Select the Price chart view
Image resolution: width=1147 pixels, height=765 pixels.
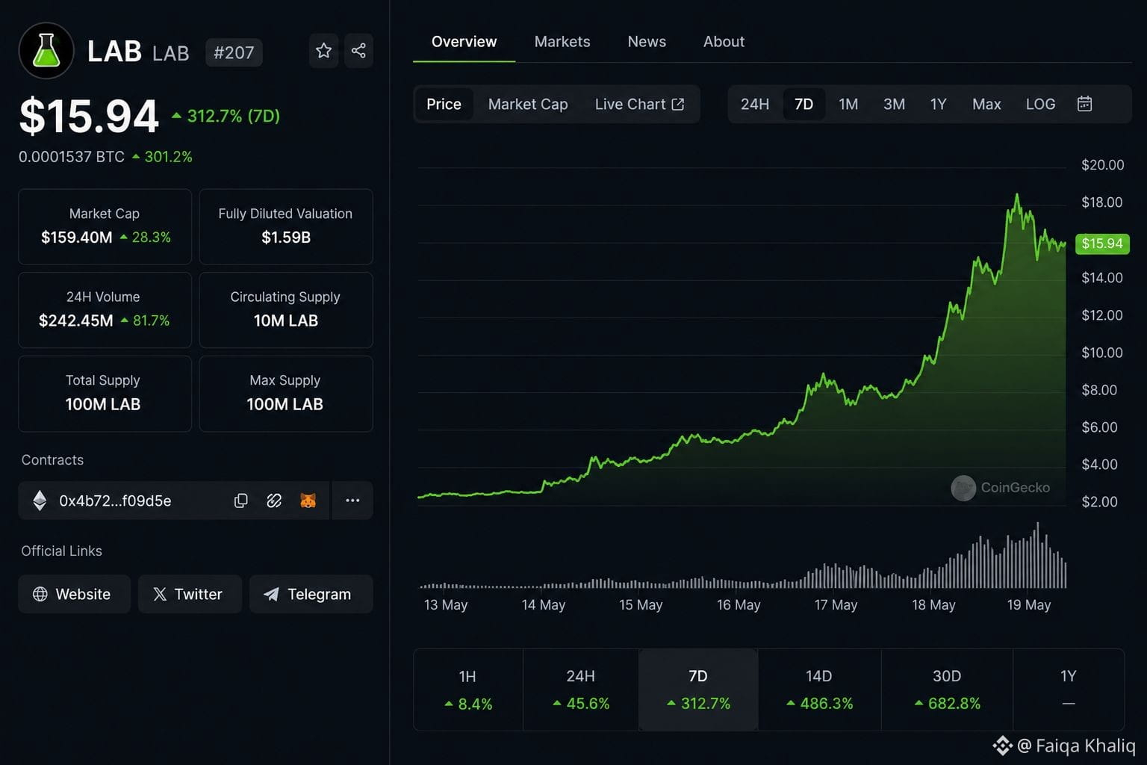(x=444, y=105)
